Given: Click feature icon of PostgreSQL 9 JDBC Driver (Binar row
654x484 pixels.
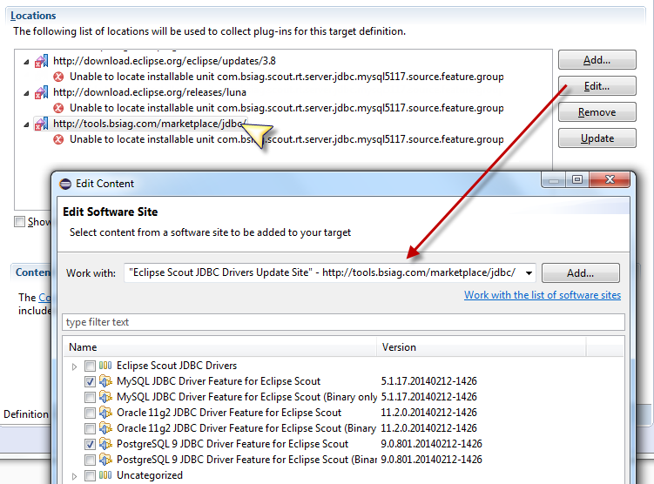Looking at the screenshot, I should click(105, 460).
